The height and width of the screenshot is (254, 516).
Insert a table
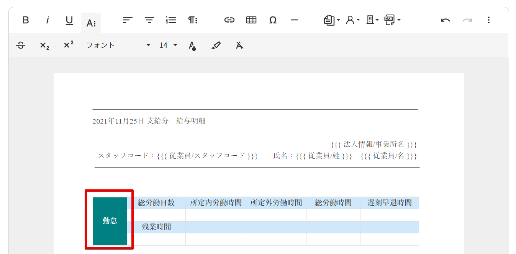pyautogui.click(x=251, y=20)
